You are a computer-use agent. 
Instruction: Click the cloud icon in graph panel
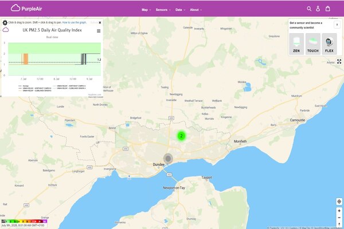(6, 30)
